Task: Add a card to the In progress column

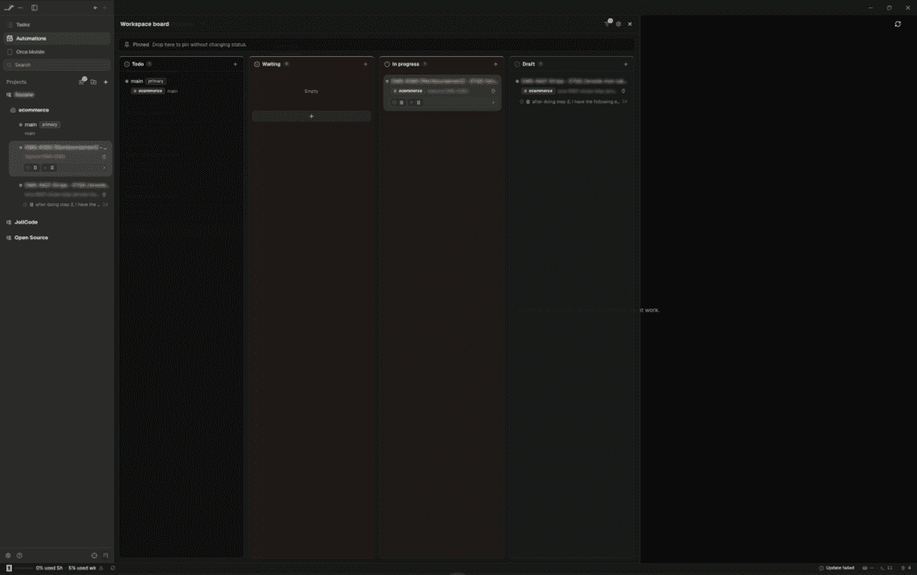Action: point(495,64)
